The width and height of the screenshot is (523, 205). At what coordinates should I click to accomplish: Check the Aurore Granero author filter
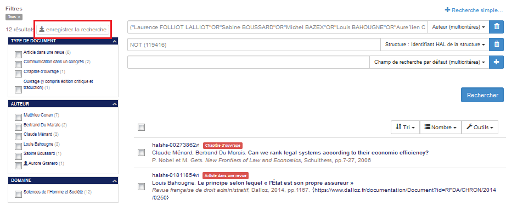(19, 165)
